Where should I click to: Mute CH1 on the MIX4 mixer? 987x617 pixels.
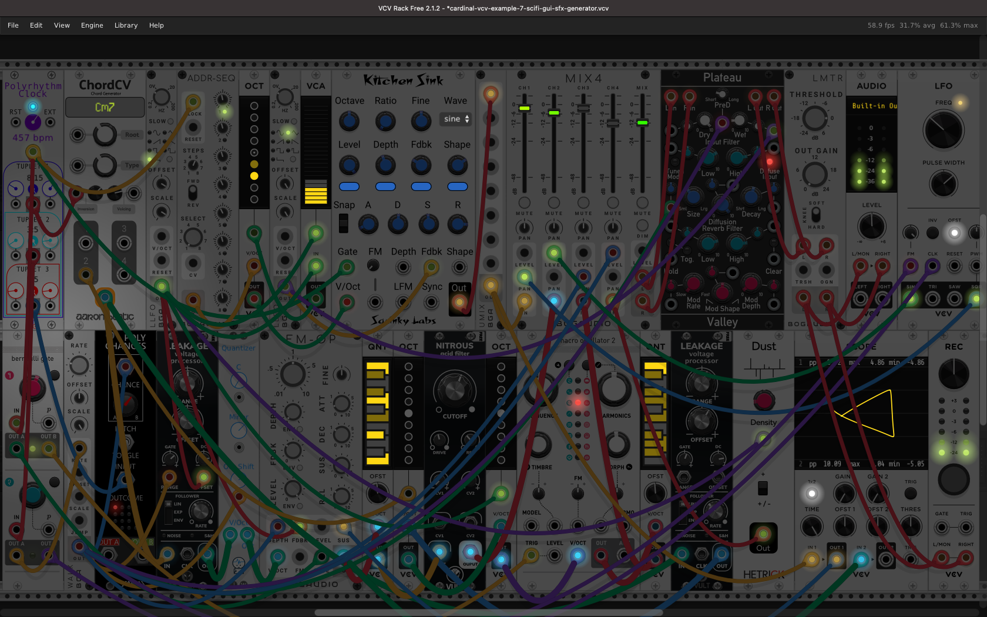pyautogui.click(x=524, y=203)
